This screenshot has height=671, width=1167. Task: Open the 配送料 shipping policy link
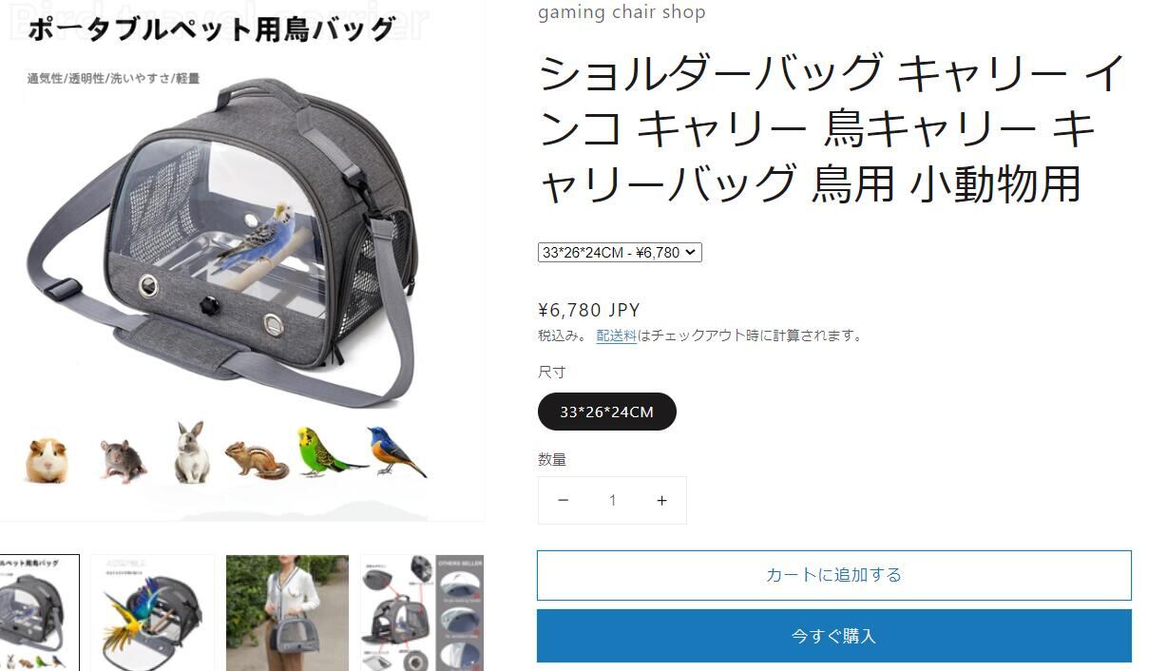(617, 335)
